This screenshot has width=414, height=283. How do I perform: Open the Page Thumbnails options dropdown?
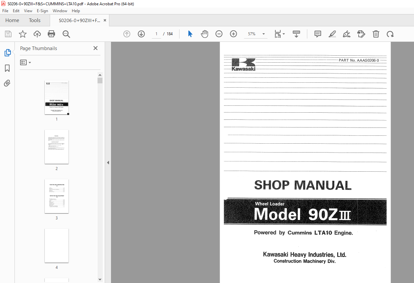(x=26, y=63)
